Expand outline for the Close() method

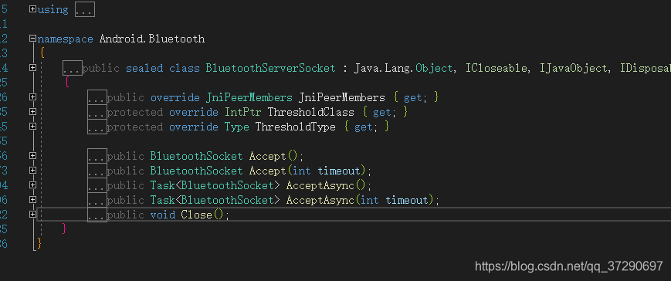[33, 214]
